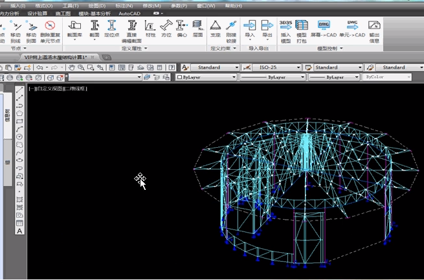Click the Undo arrow icon

[x=39, y=67]
